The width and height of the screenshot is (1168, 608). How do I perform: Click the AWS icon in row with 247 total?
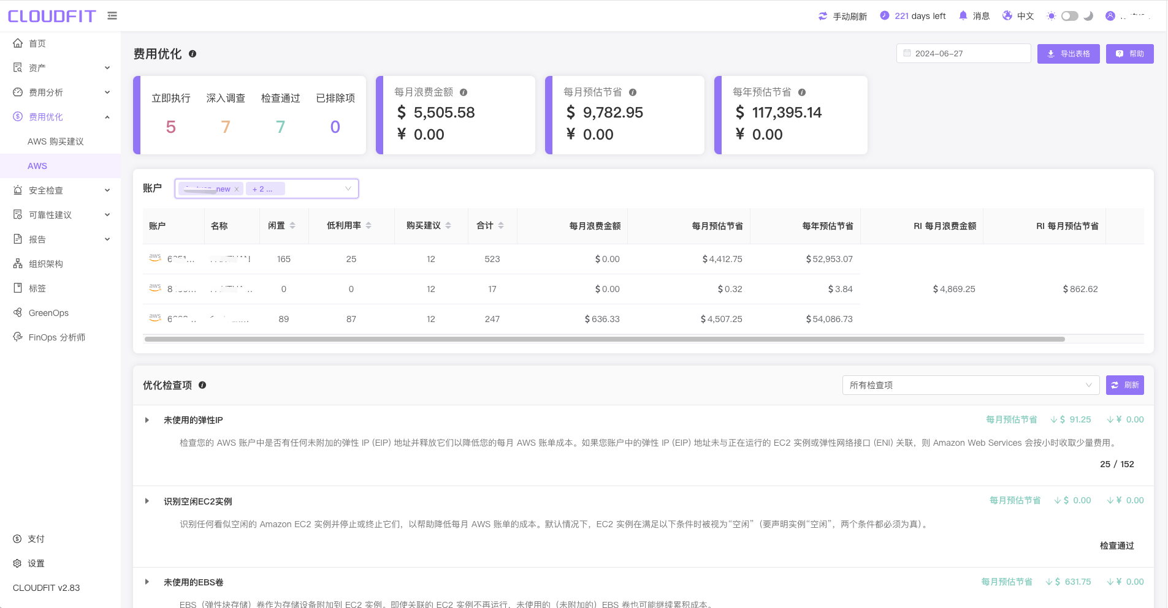click(x=155, y=318)
